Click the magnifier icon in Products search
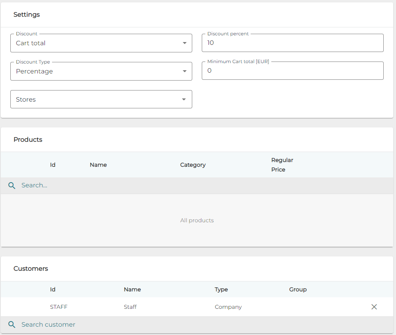396x335 pixels. click(x=12, y=185)
